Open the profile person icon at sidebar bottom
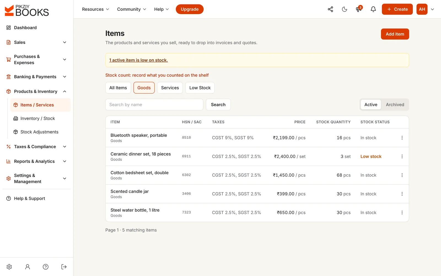The width and height of the screenshot is (441, 276). click(27, 267)
